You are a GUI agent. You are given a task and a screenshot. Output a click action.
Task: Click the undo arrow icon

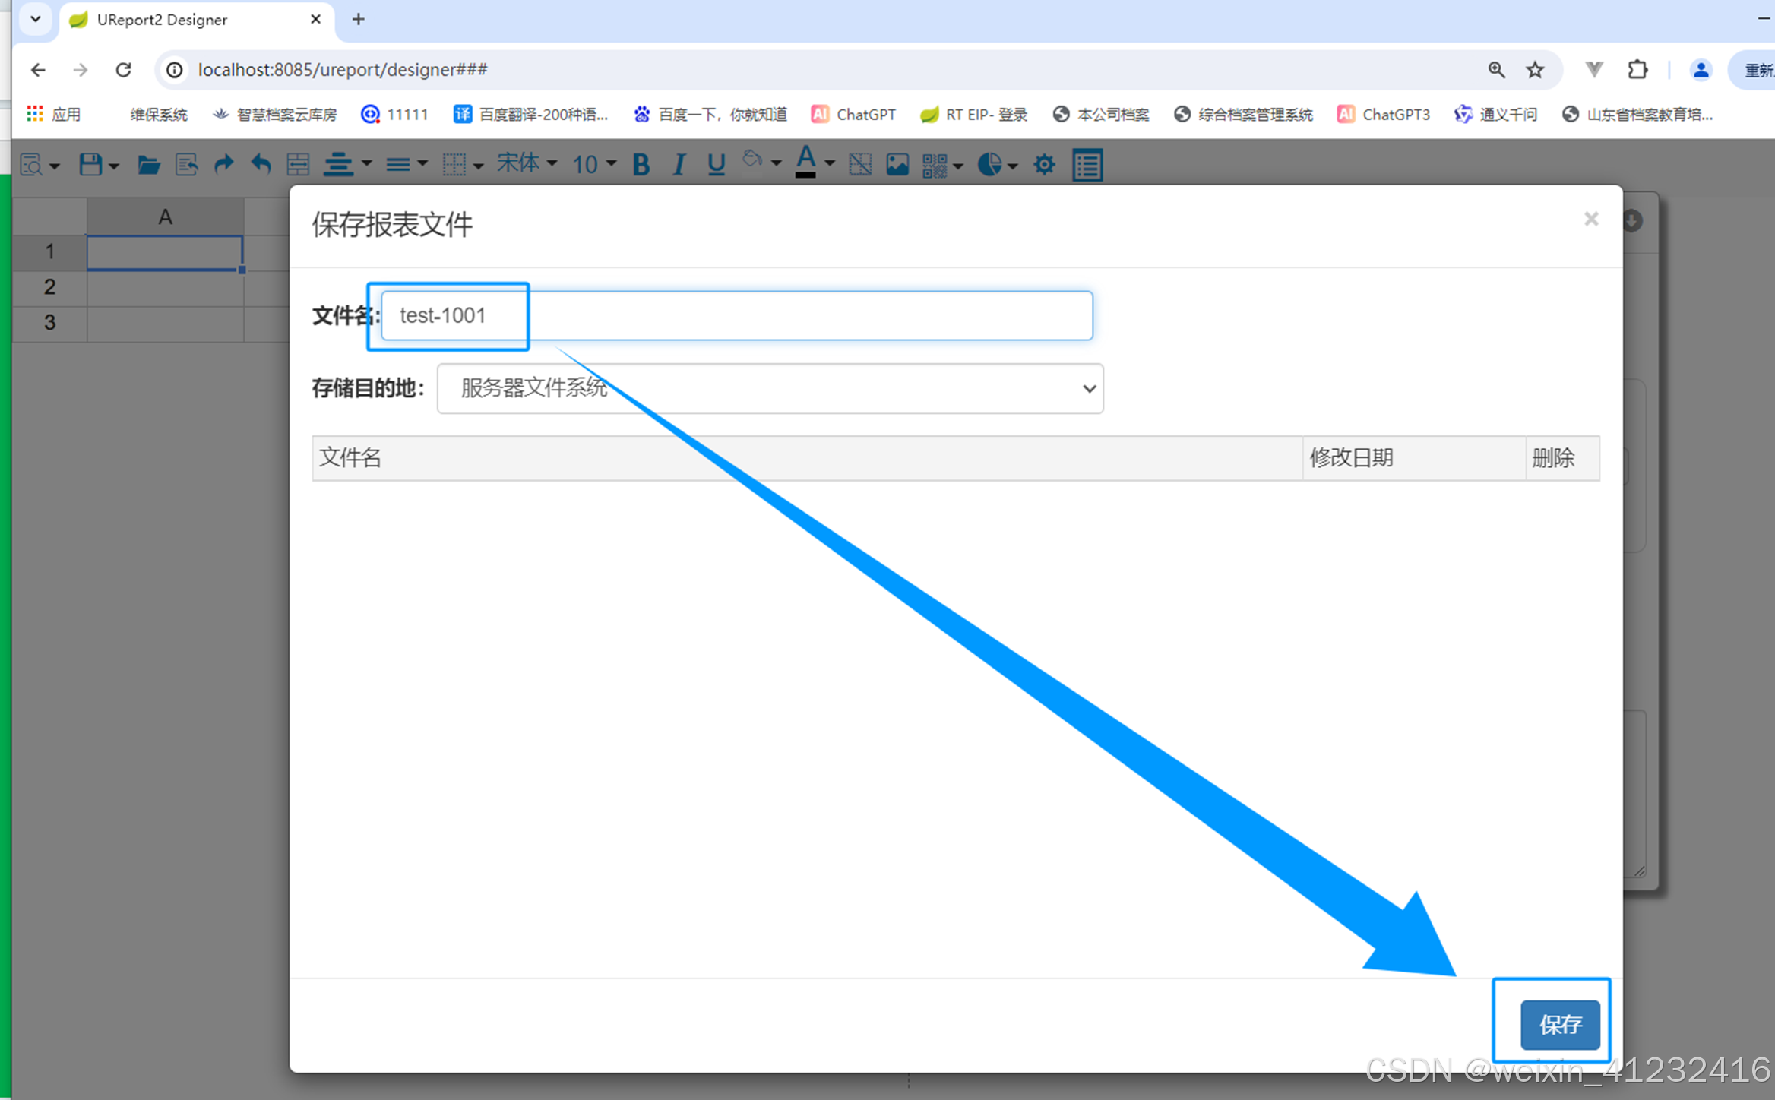261,164
